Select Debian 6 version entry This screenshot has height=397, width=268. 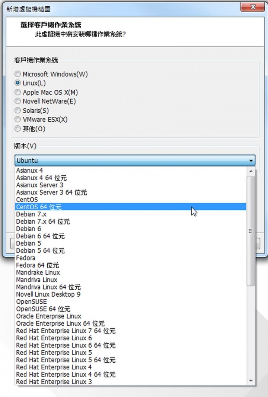click(131, 229)
